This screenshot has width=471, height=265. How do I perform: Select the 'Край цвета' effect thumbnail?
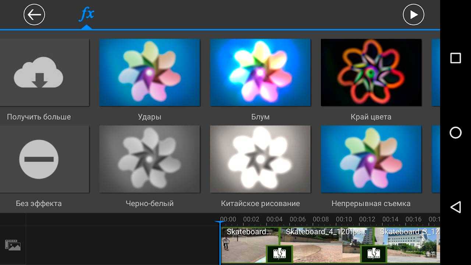click(371, 73)
